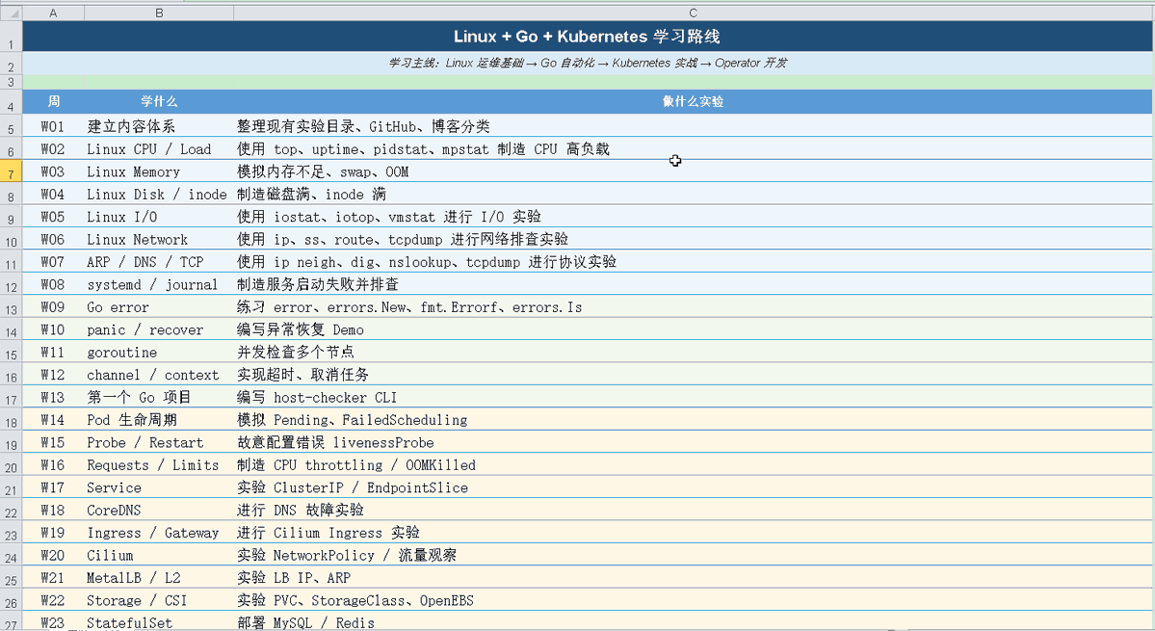This screenshot has width=1155, height=631.
Task: Click cell '第一个 Go 项目'
Action: (159, 397)
